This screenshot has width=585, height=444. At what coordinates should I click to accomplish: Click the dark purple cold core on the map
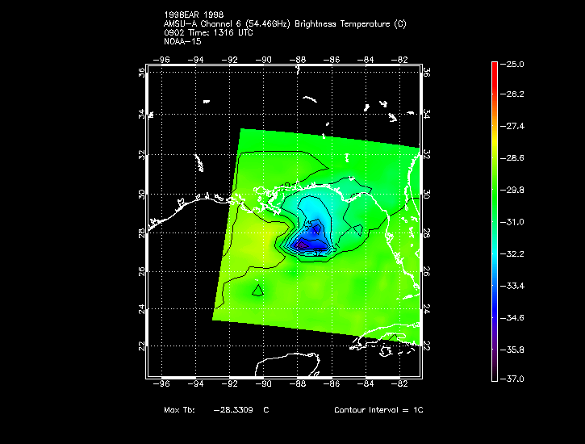click(x=302, y=245)
